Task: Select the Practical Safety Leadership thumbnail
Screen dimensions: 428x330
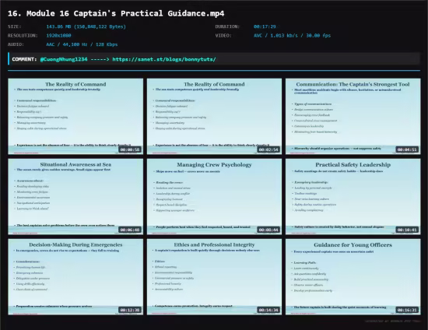Action: pyautogui.click(x=353, y=197)
